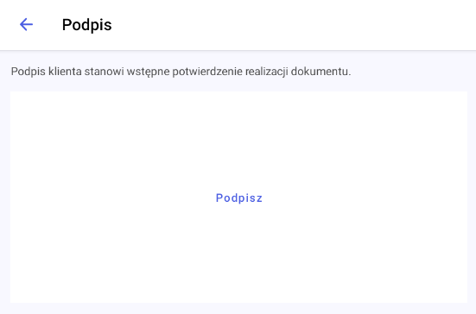Go back using the blue arrow icon
The image size is (476, 314).
(26, 24)
